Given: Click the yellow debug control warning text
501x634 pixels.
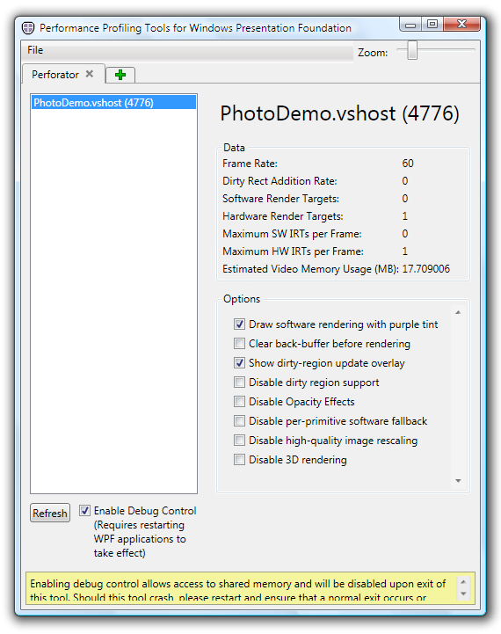Looking at the screenshot, I should point(238,589).
